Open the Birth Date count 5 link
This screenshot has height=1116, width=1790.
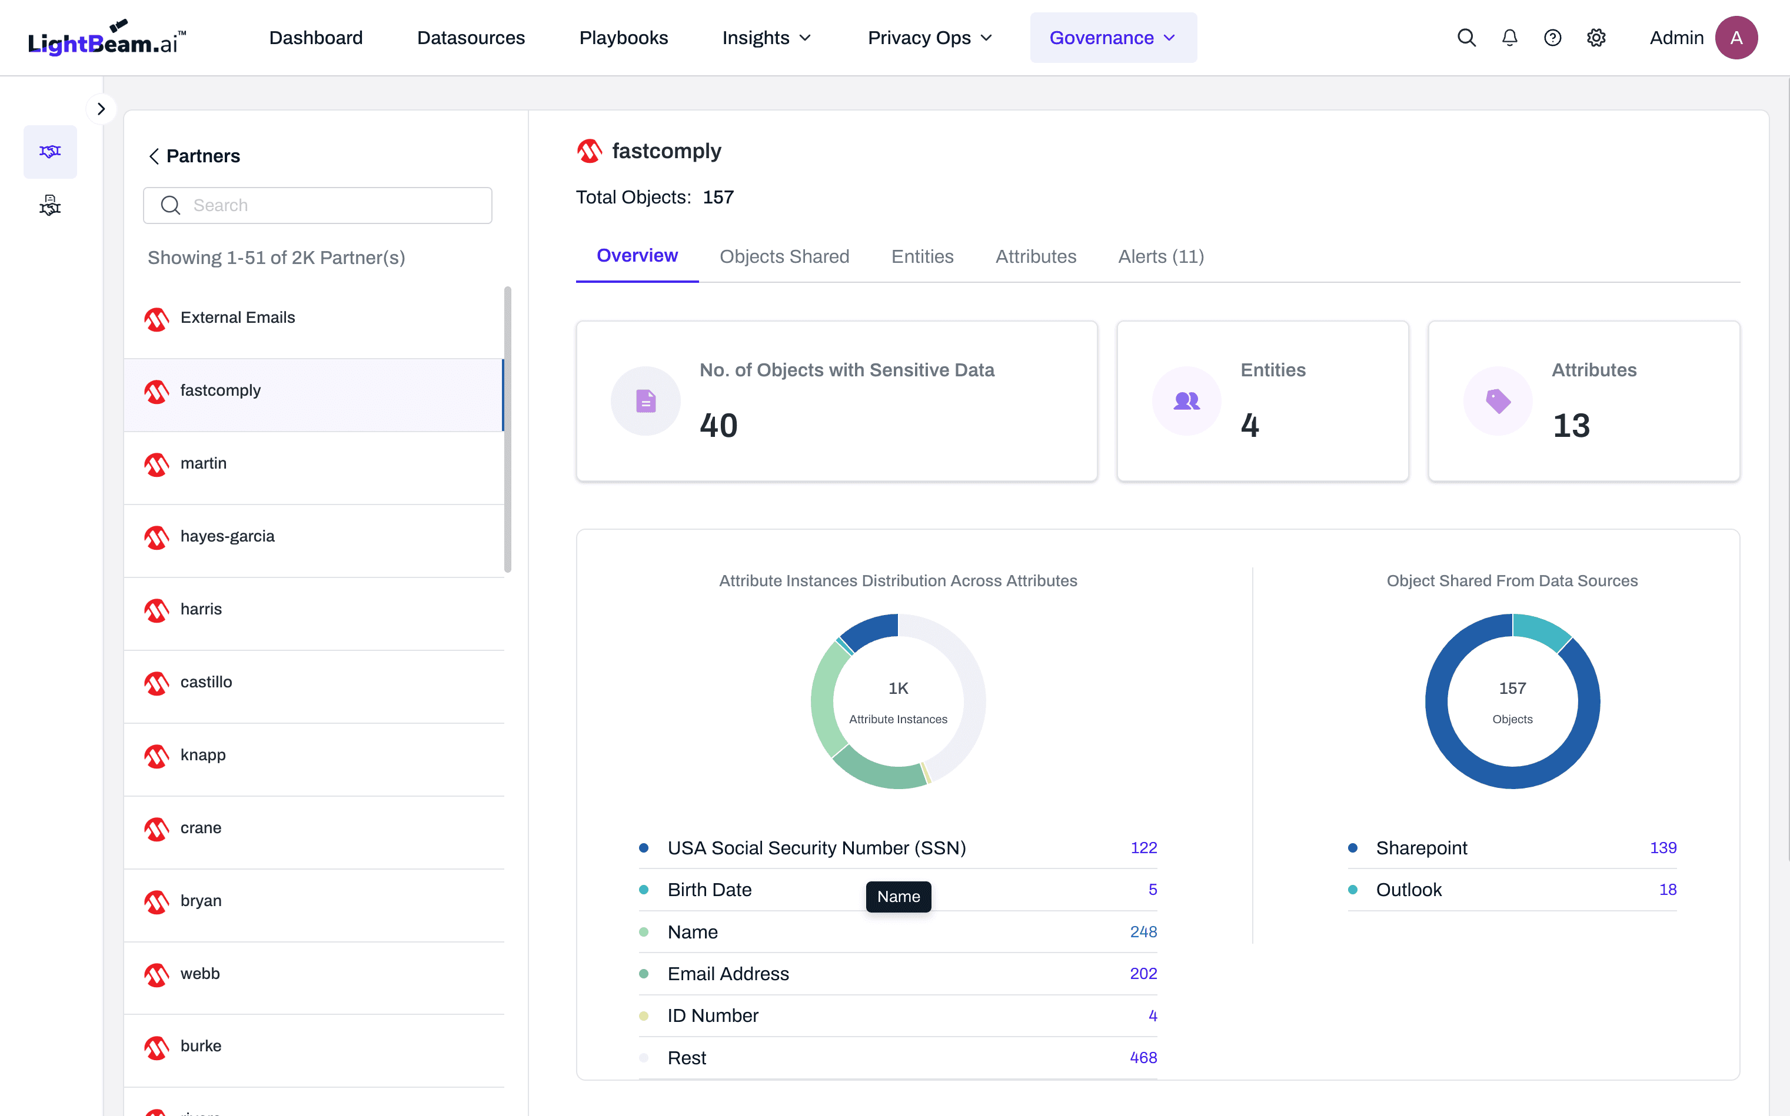(1152, 890)
